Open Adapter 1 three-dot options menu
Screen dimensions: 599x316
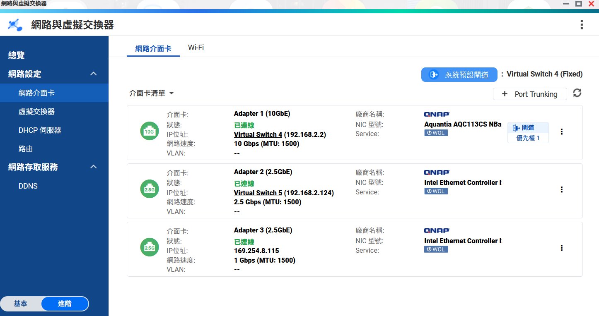(561, 132)
